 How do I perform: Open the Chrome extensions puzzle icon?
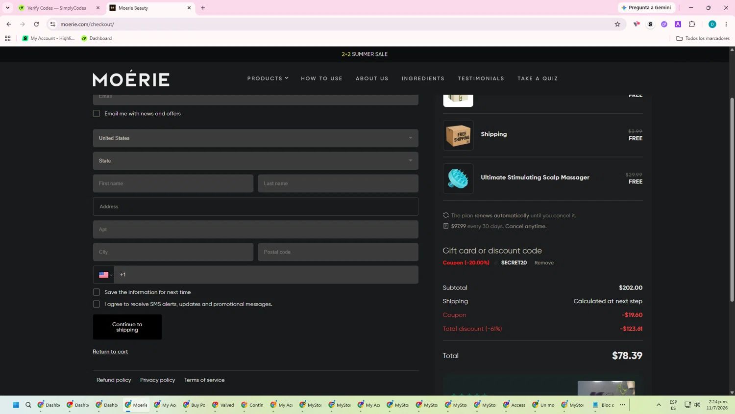click(692, 24)
